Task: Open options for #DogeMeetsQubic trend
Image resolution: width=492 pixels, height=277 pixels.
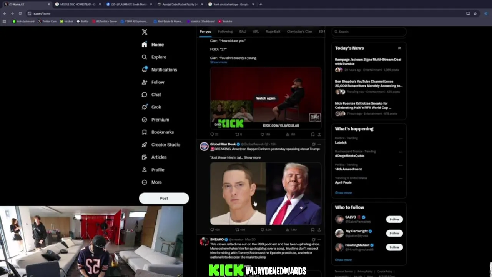Action: 401,152
